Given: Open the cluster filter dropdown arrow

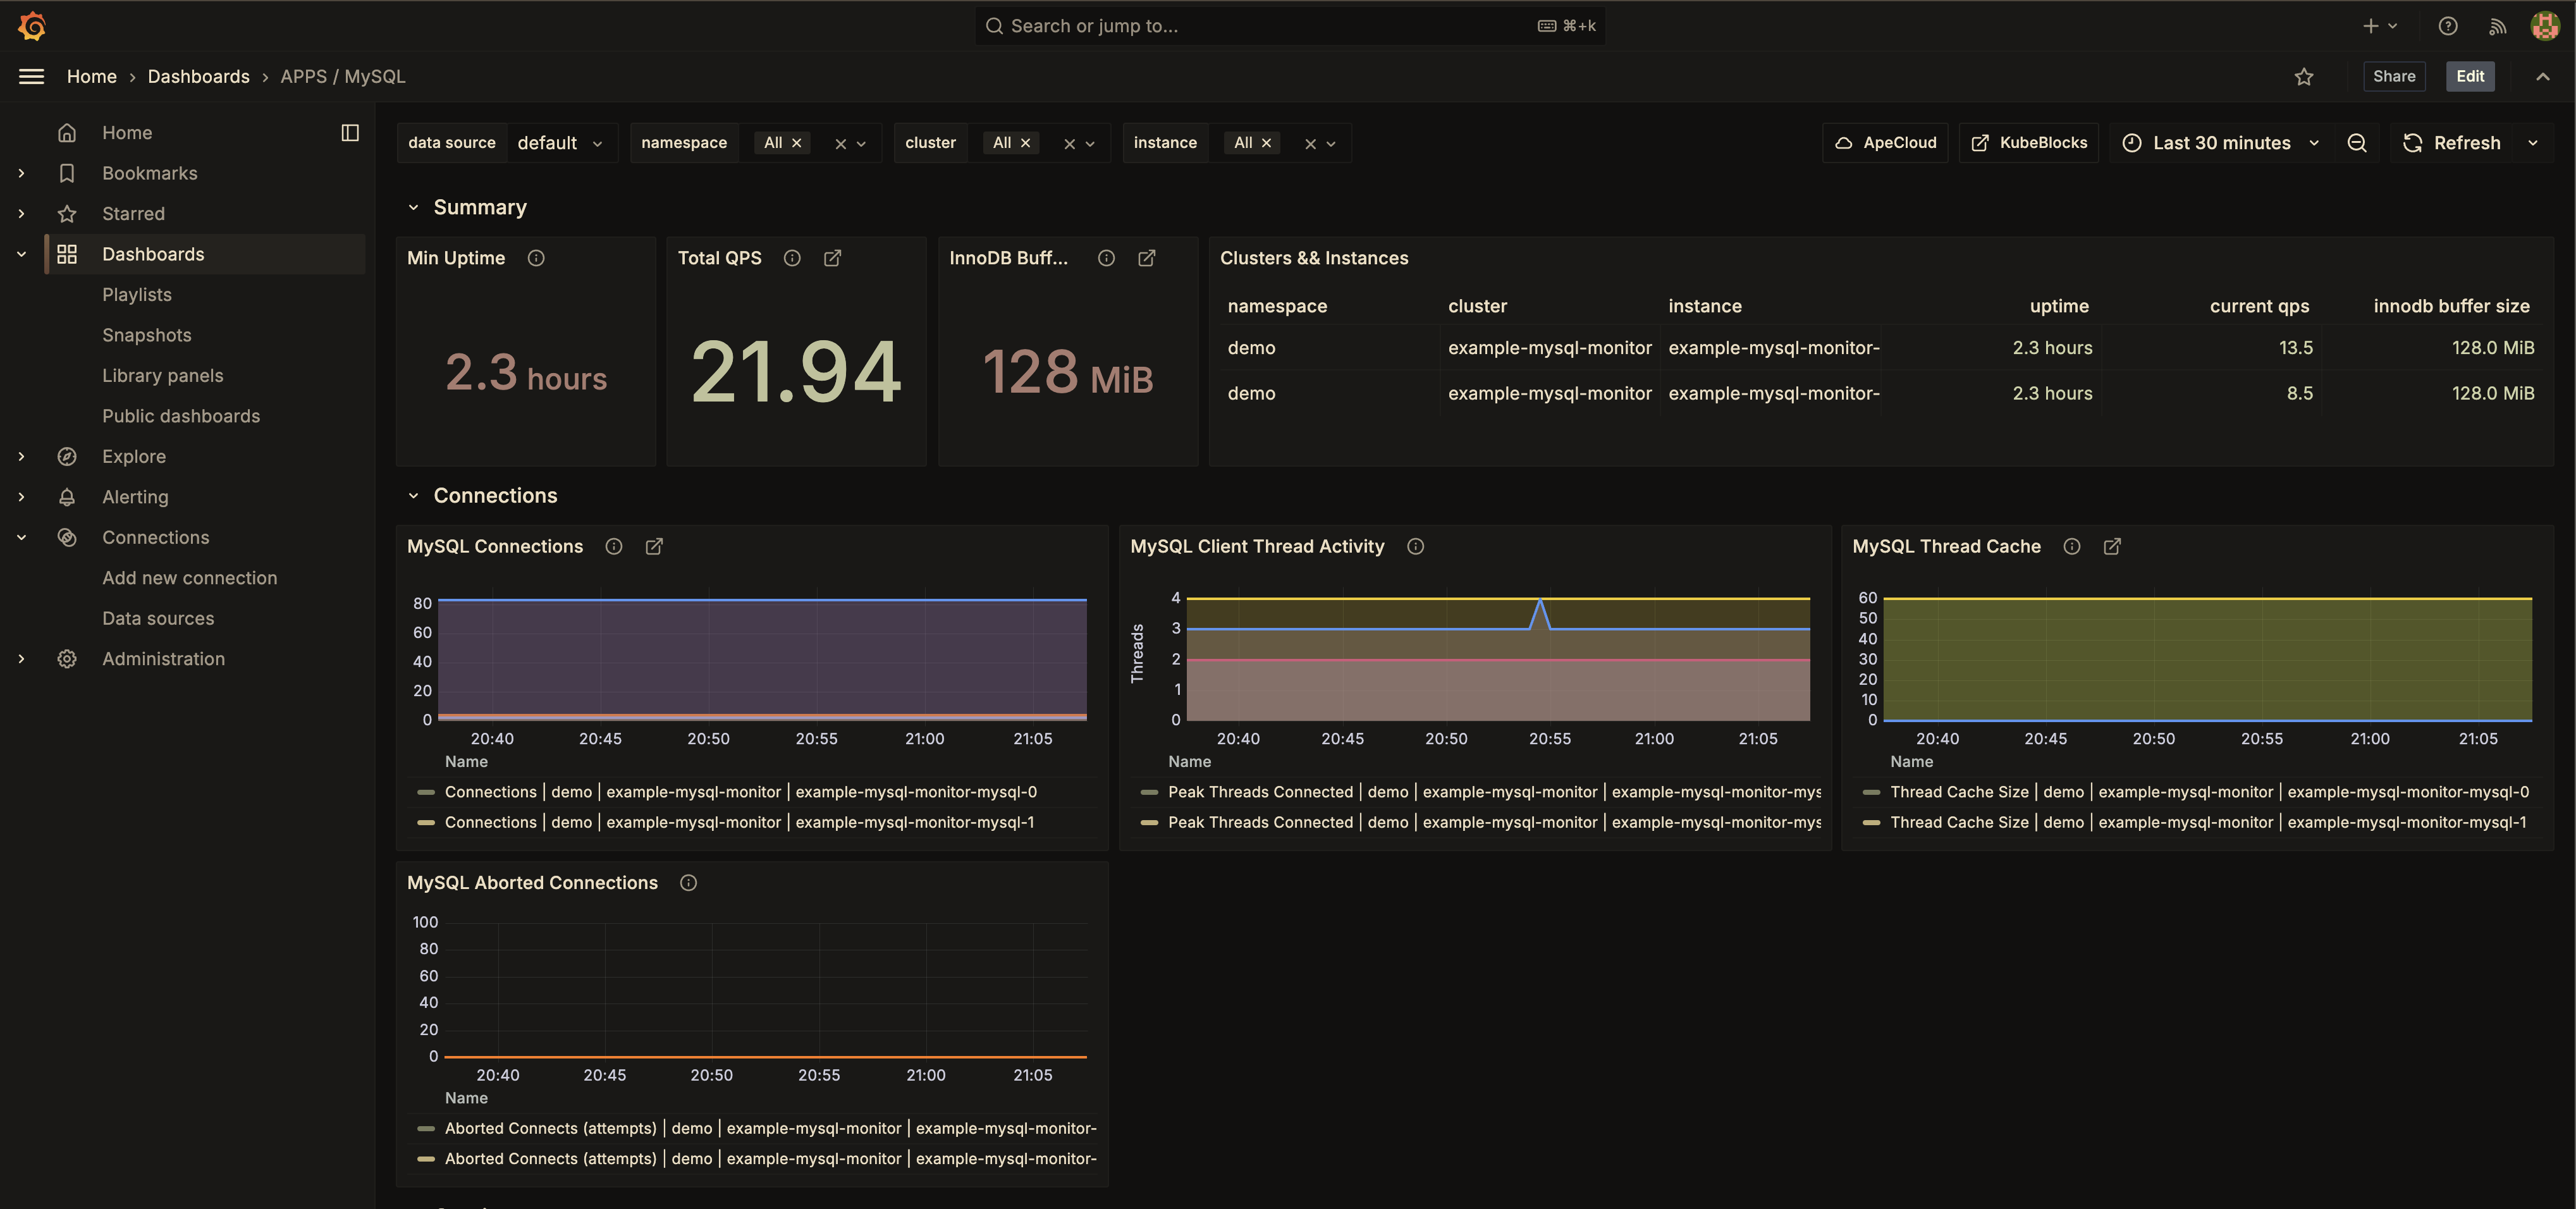Looking at the screenshot, I should [x=1090, y=144].
